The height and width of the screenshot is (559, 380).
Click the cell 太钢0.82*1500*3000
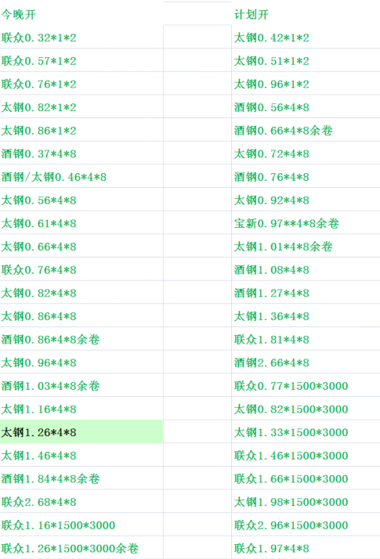306,409
